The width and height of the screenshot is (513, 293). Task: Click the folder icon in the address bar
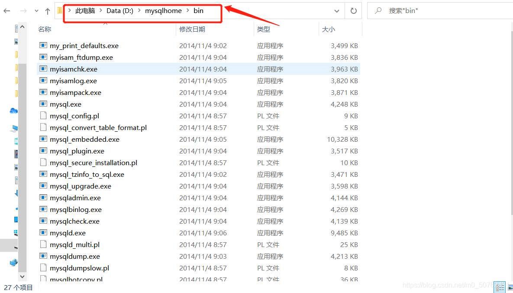(60, 11)
